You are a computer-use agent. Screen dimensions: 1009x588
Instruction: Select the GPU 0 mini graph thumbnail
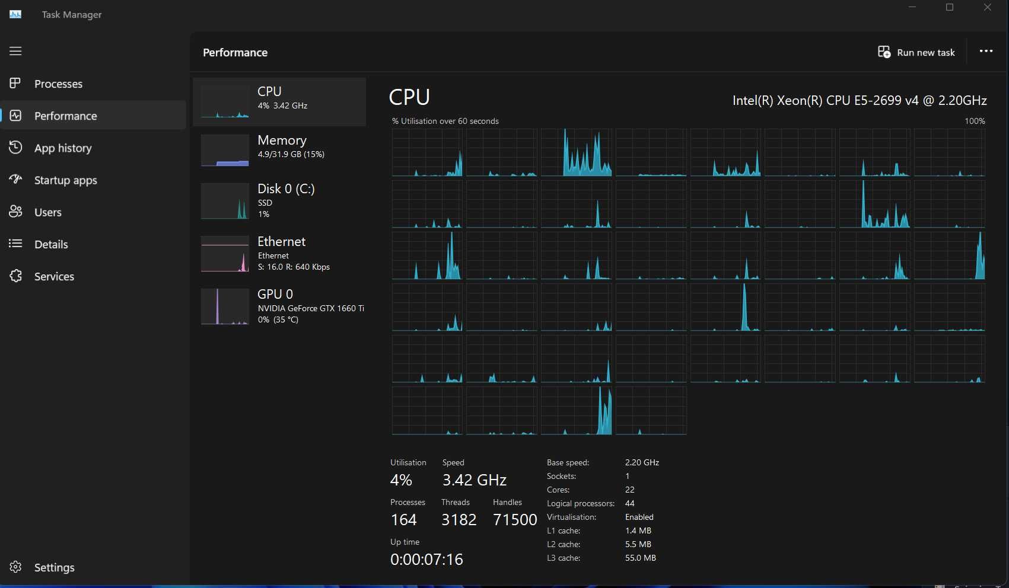225,306
